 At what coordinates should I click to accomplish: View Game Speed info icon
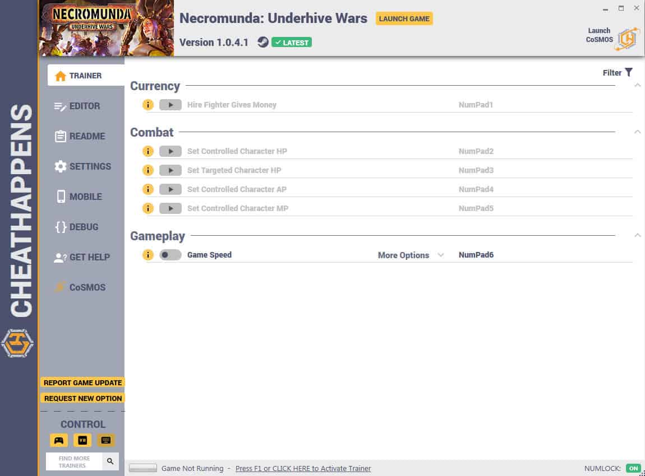[148, 255]
